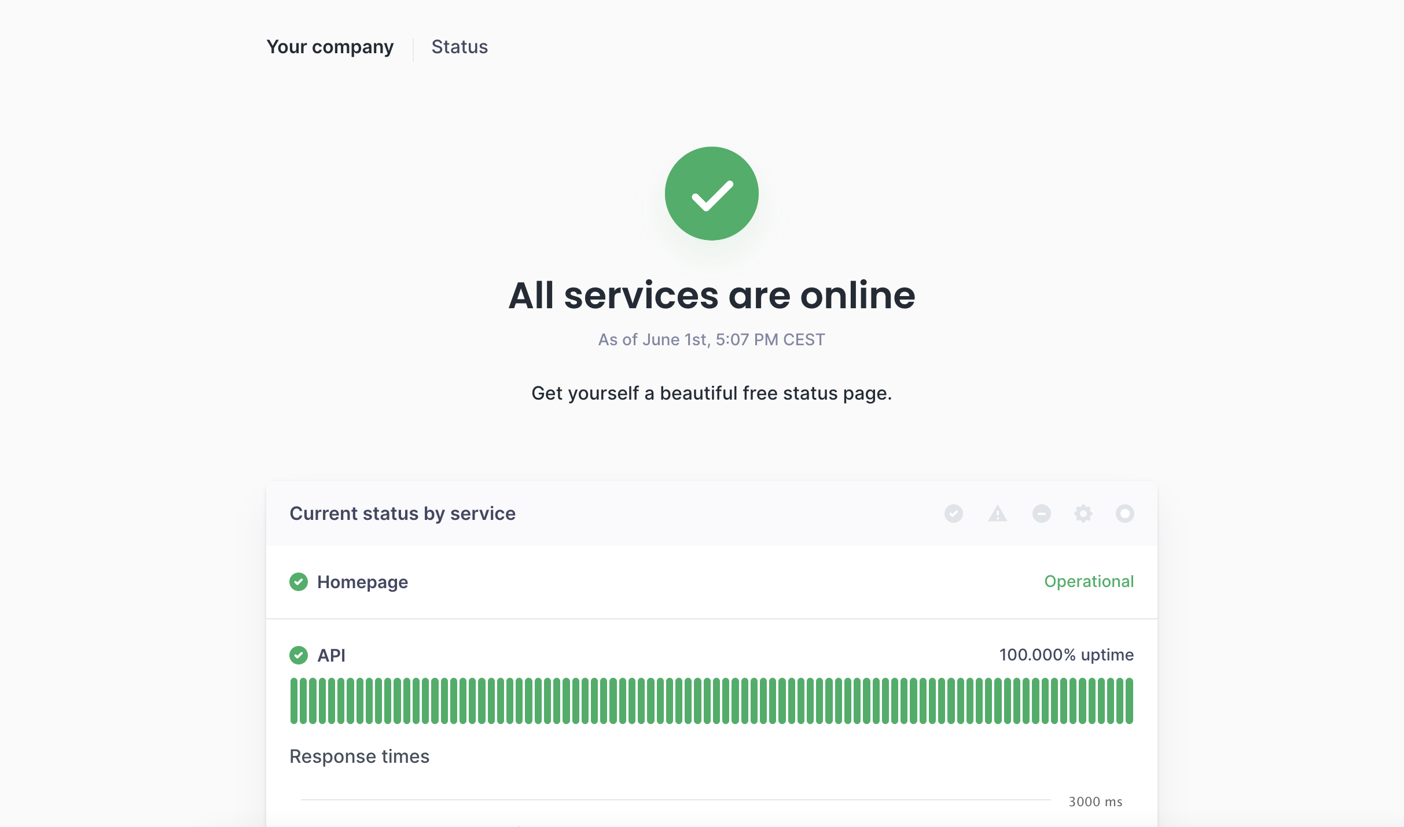Switch to the Status tab
This screenshot has width=1404, height=827.
(x=460, y=46)
